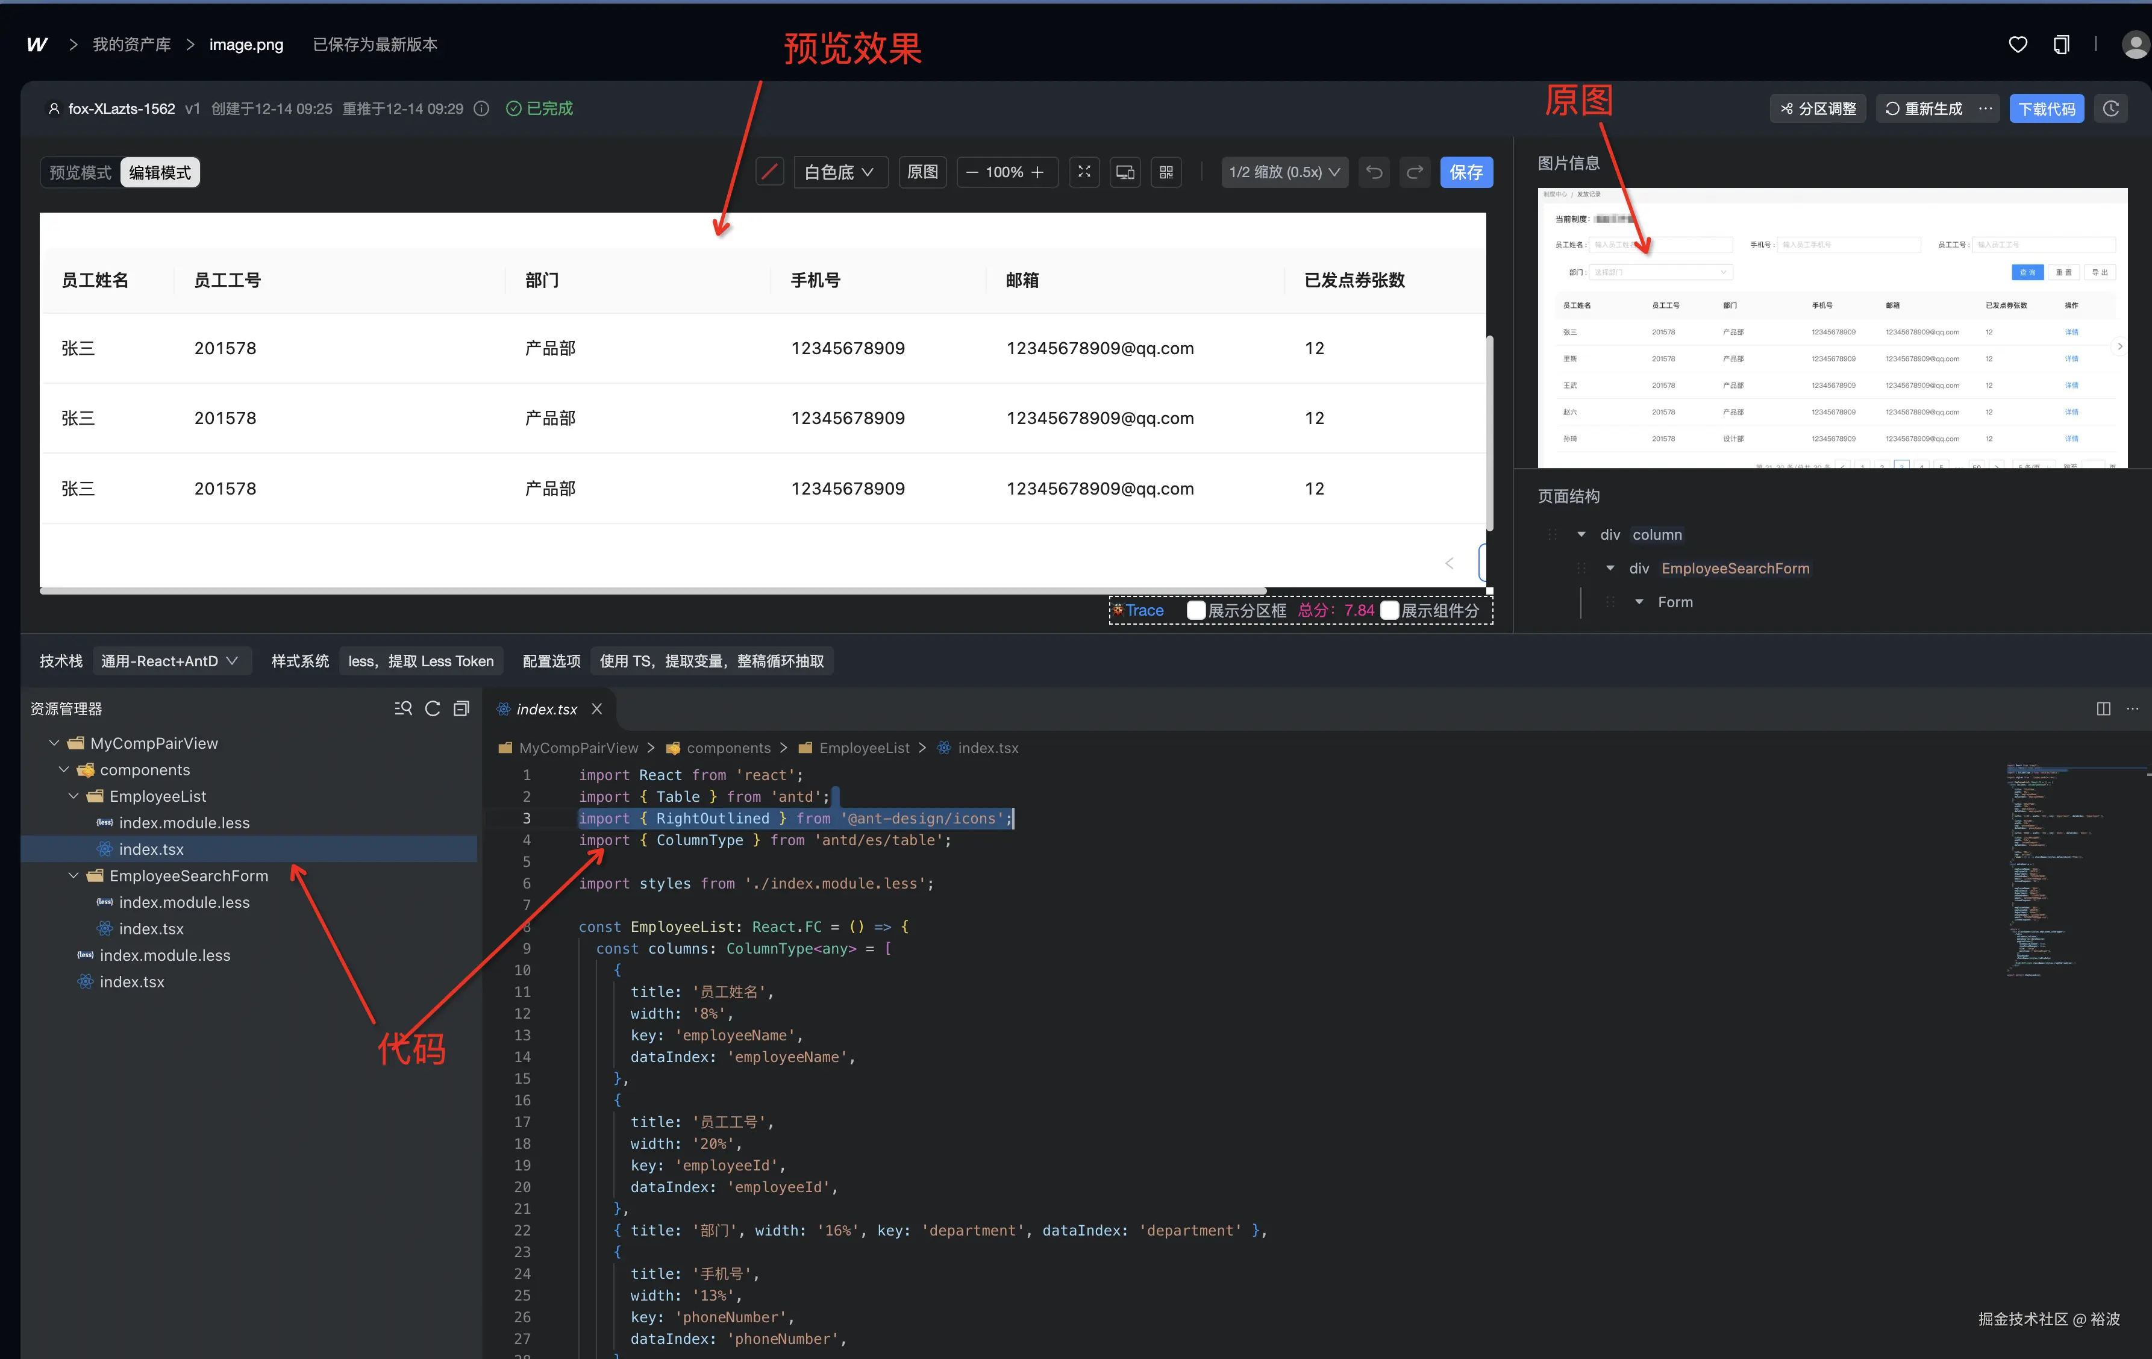Collapse the EmployeeSearchForm folder
This screenshot has height=1359, width=2152.
(x=74, y=876)
